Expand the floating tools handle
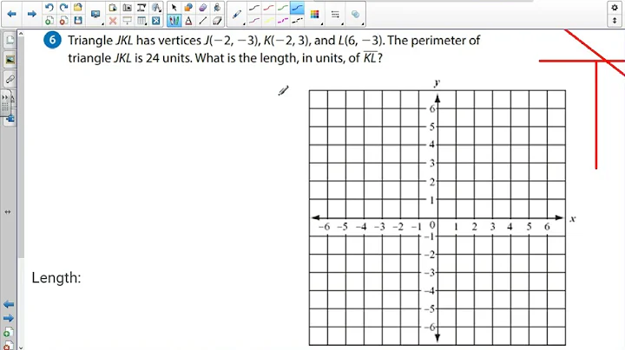The height and width of the screenshot is (350, 625). [x=5, y=102]
